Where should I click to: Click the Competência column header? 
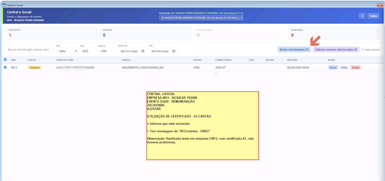tap(223, 60)
